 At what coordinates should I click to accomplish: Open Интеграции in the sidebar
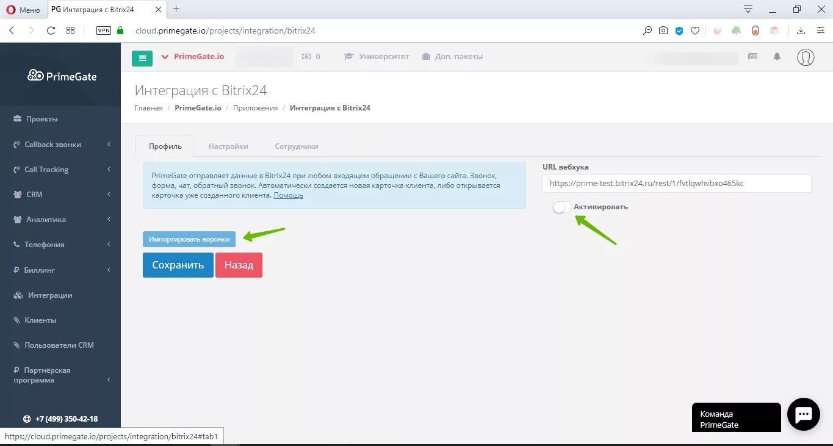point(60,295)
